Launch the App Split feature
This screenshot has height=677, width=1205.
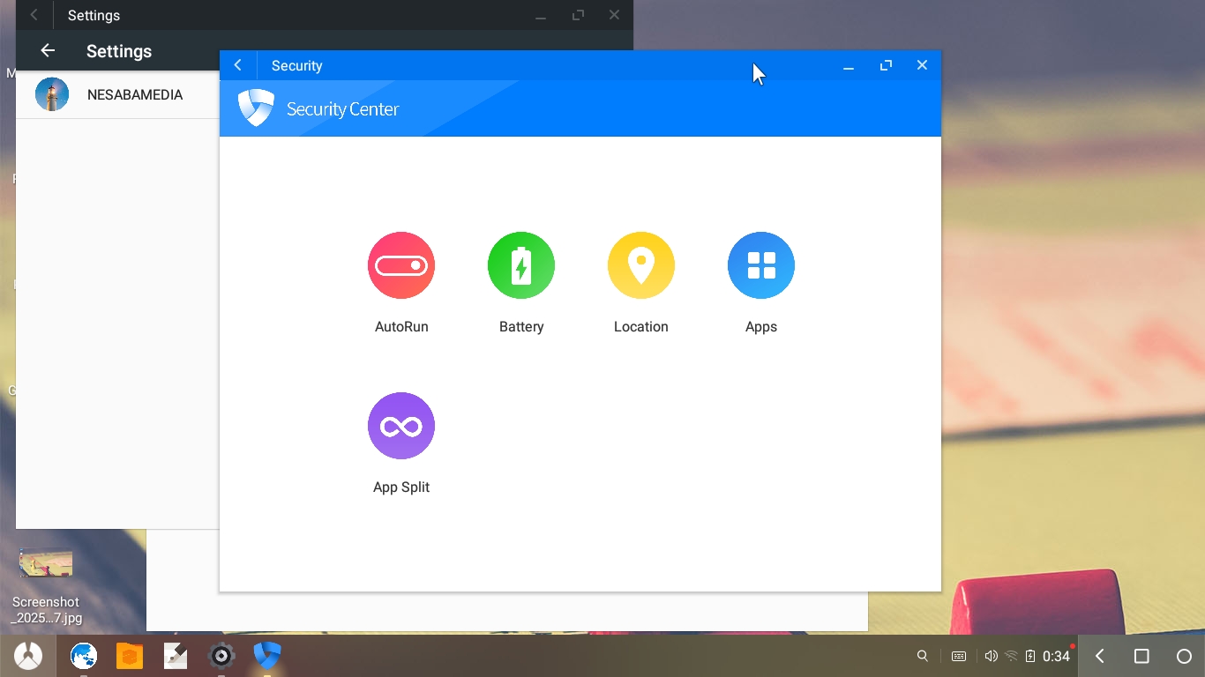point(401,426)
